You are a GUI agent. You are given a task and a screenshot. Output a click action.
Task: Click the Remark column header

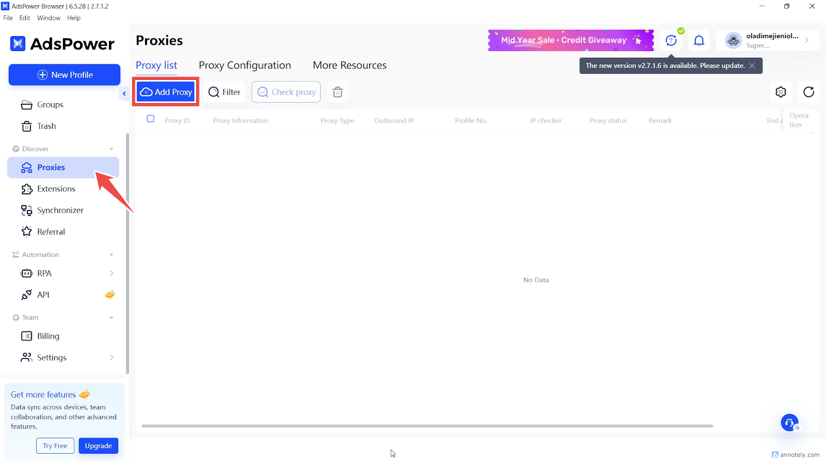(660, 121)
